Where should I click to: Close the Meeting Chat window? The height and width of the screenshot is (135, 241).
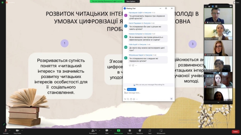pyautogui.click(x=172, y=8)
